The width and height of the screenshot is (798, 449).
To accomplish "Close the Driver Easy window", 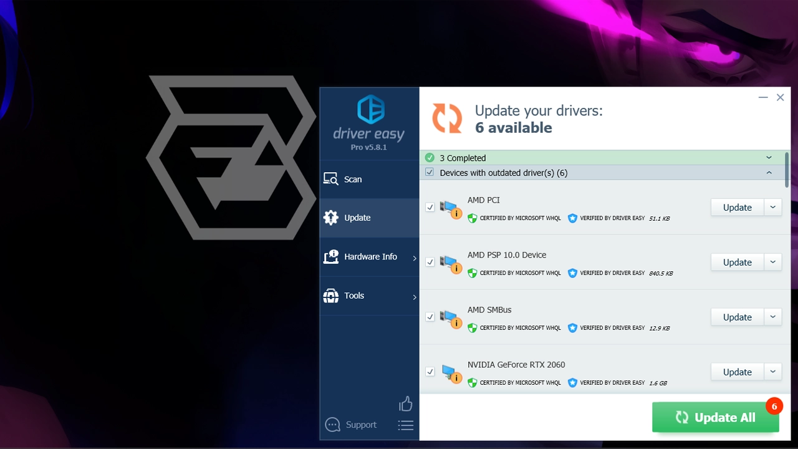I will tap(780, 97).
